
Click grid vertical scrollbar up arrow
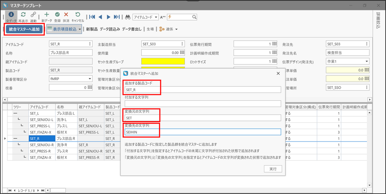369,112
